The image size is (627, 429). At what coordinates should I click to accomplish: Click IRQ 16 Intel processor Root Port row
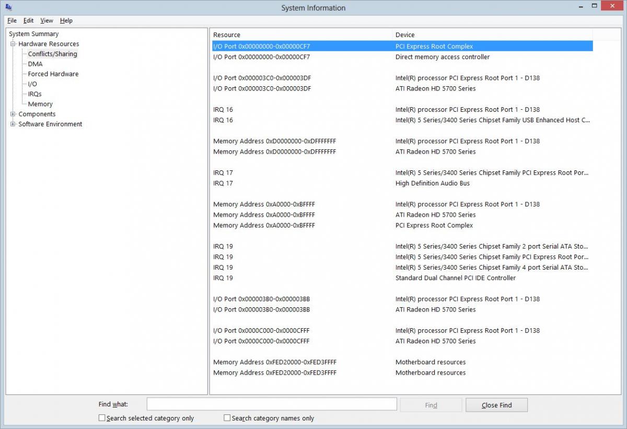point(402,109)
